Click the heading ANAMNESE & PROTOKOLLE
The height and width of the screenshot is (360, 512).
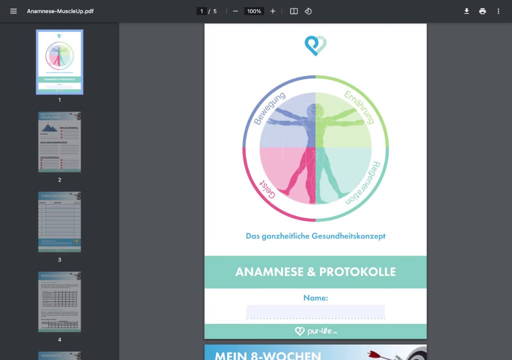tap(315, 272)
